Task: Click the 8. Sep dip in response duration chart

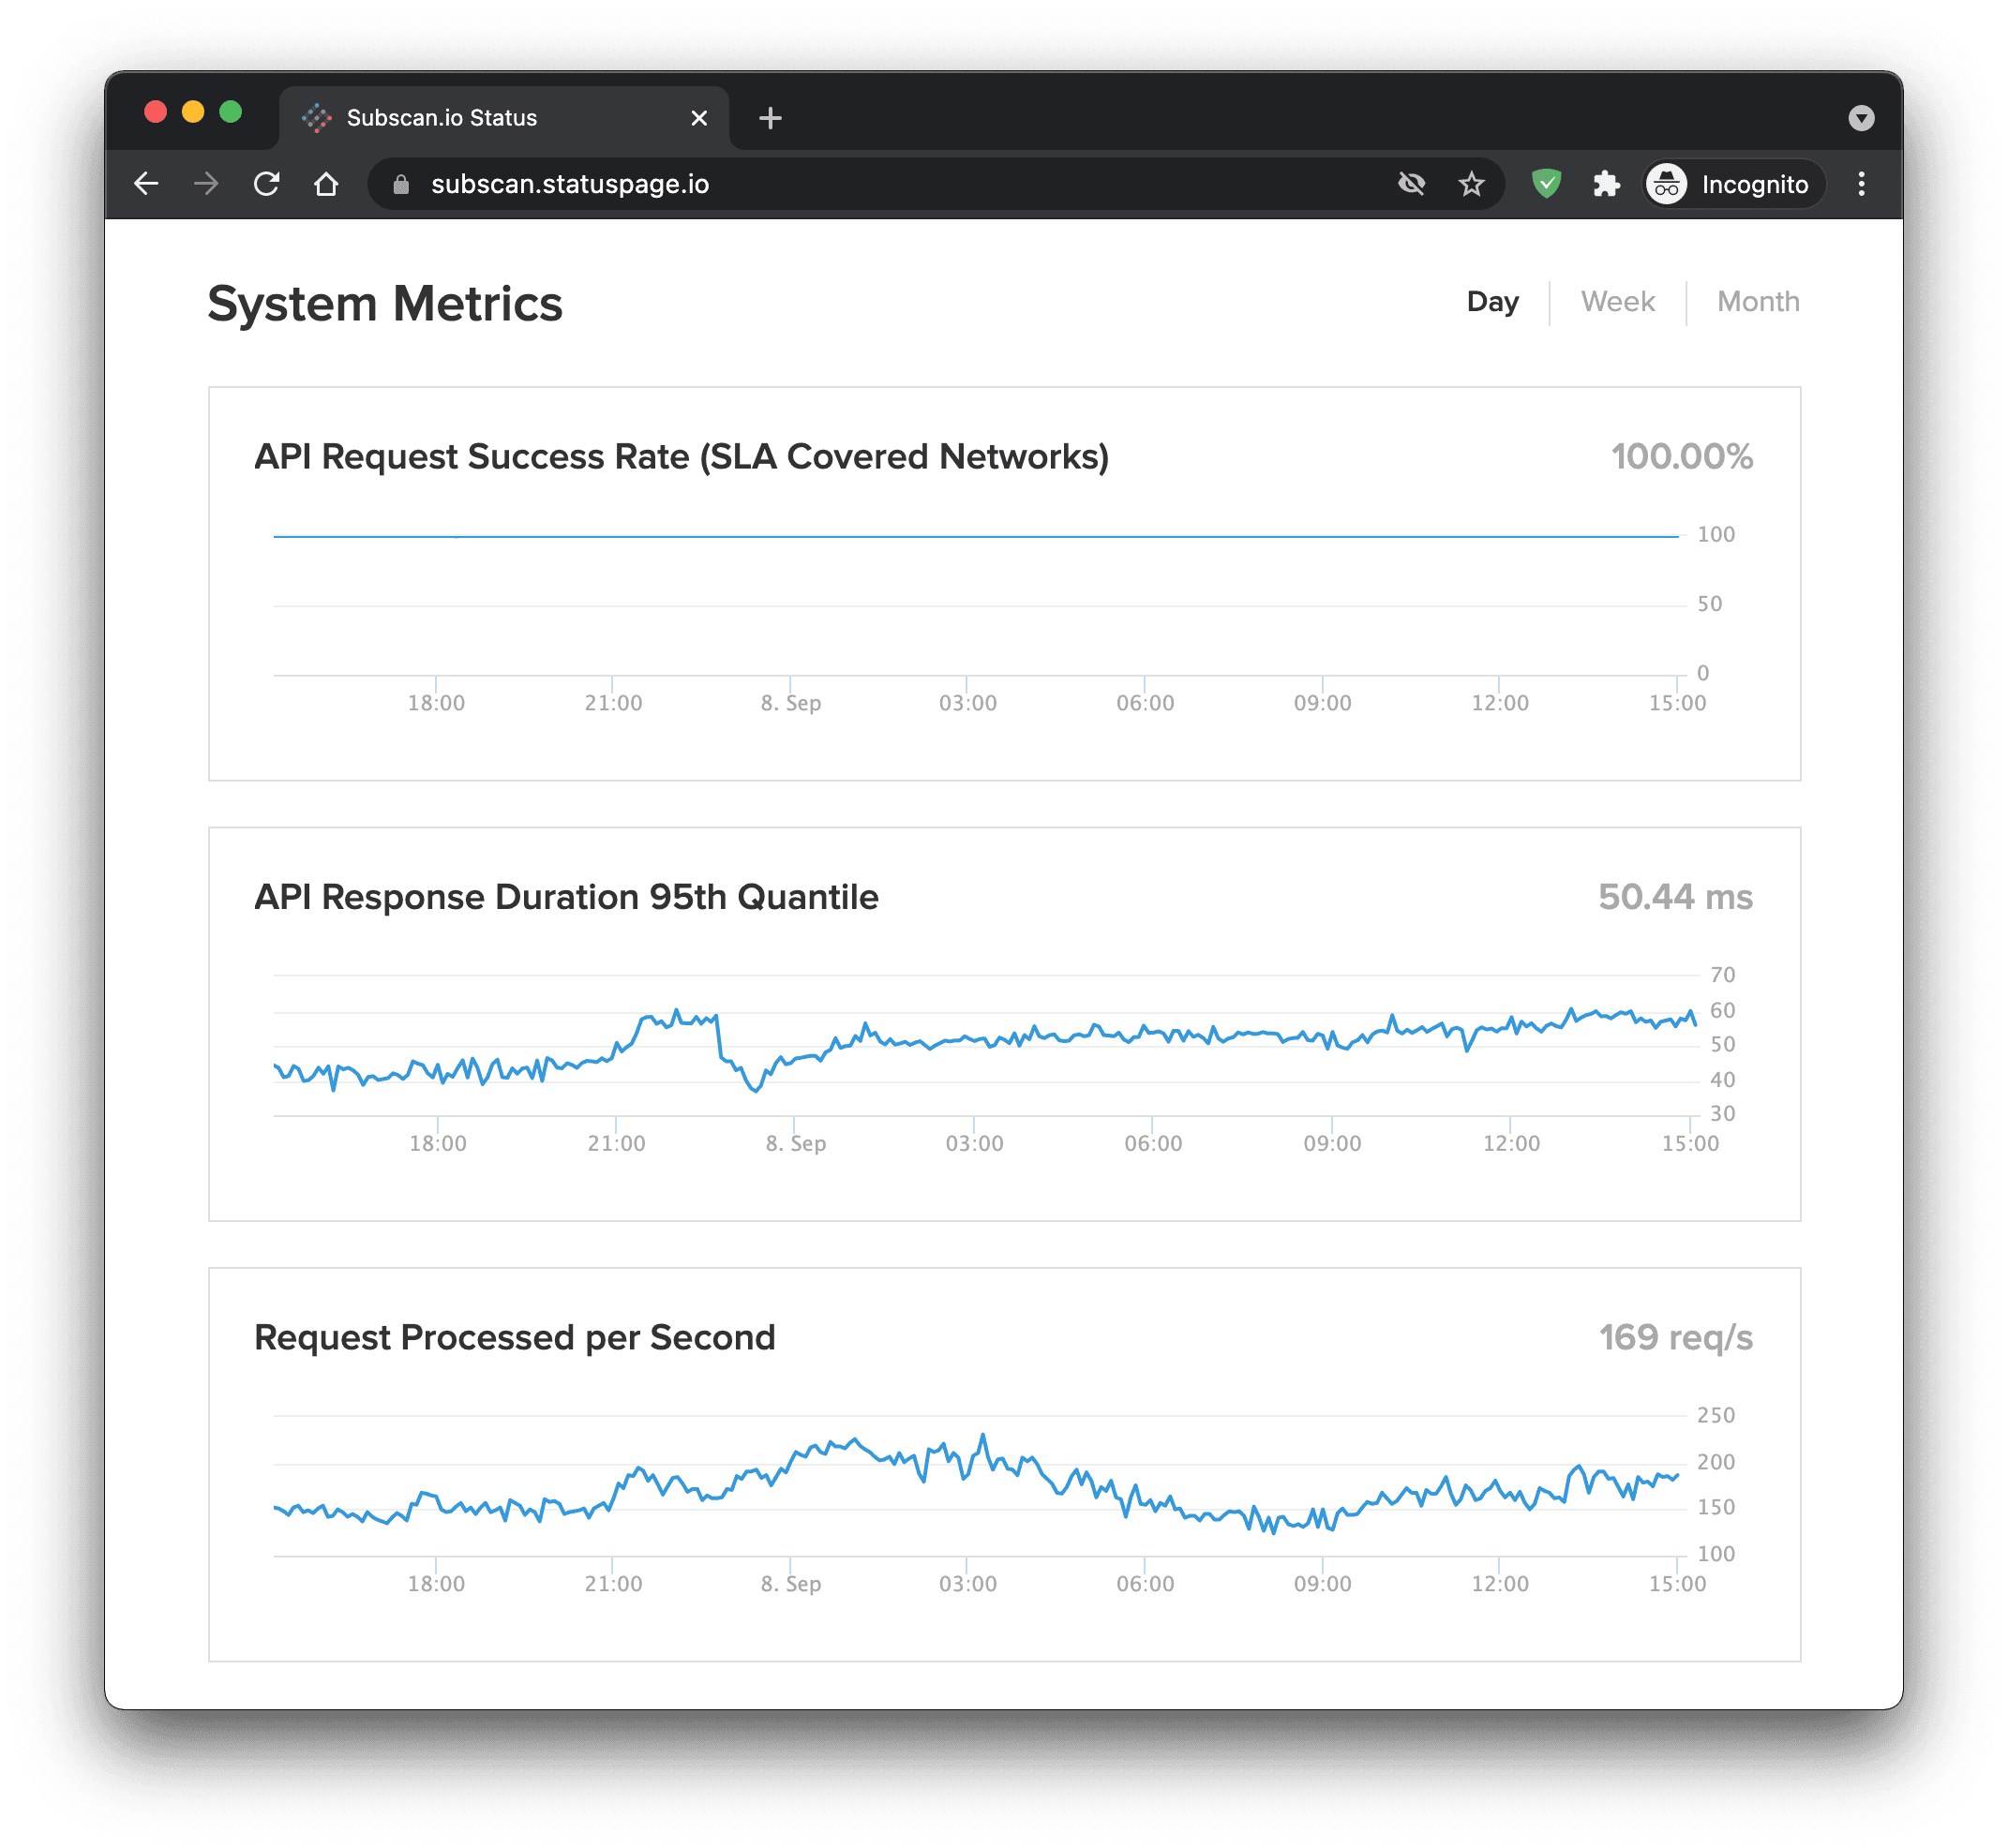Action: tap(755, 1088)
